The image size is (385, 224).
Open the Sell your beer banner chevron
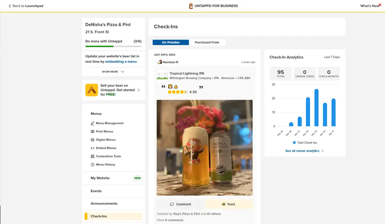pyautogui.click(x=139, y=90)
